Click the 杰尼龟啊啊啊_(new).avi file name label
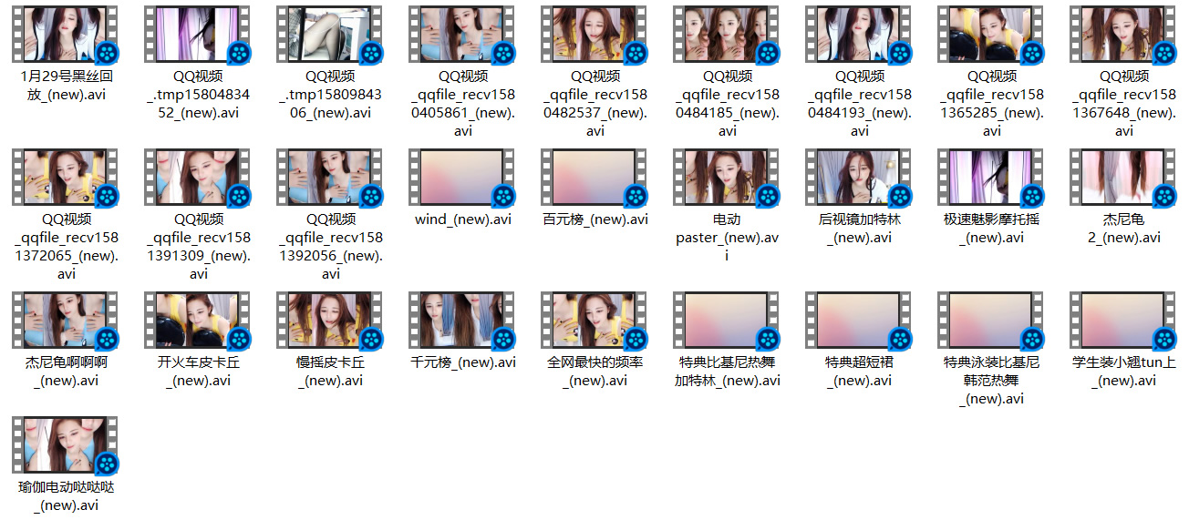 (x=66, y=372)
